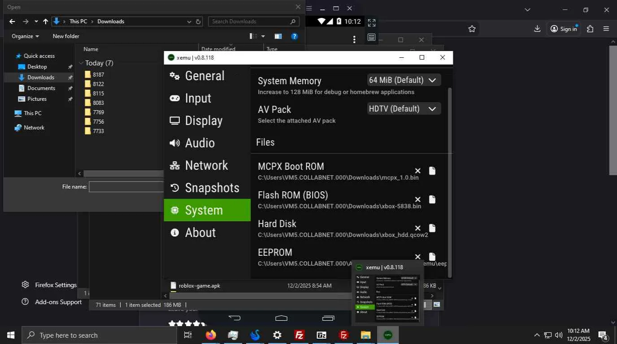Open the General settings tab in xemu
Viewport: 617px width, 344px height.
207,76
